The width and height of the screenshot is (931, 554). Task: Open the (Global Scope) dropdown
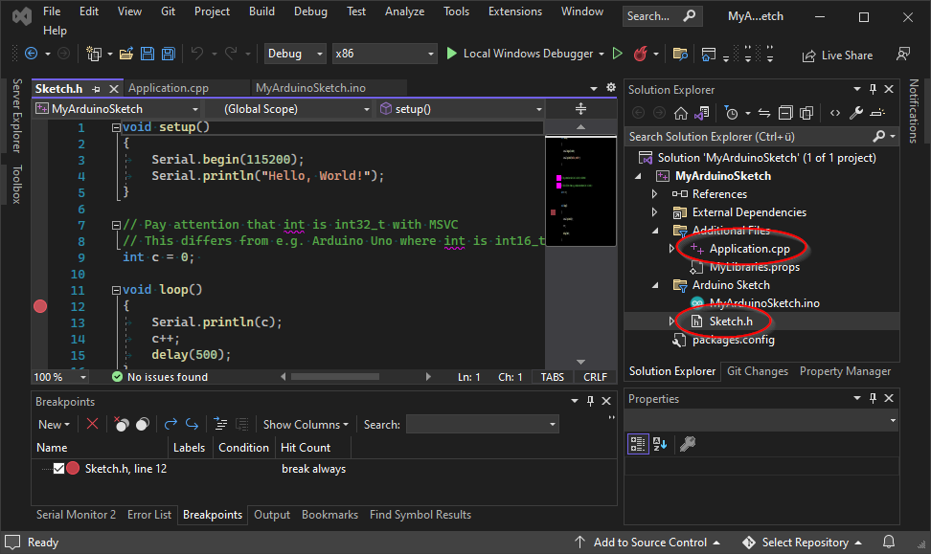click(288, 109)
